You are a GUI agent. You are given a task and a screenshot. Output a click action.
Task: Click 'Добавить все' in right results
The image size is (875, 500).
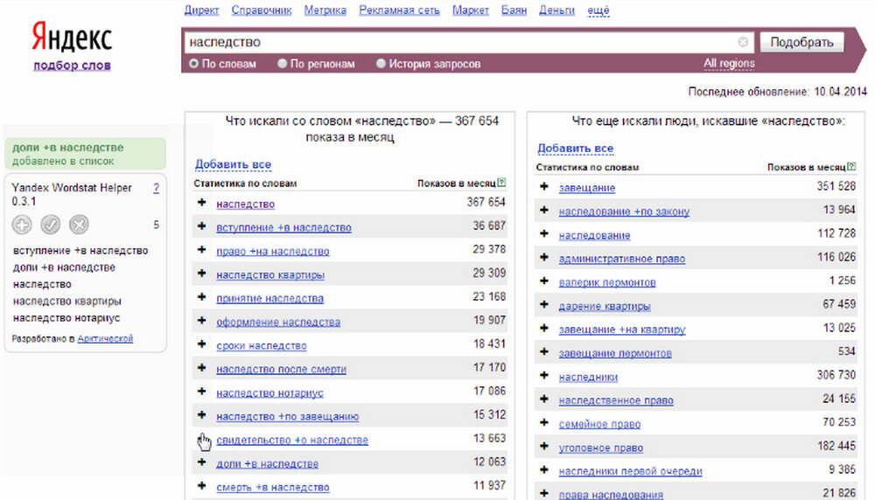pyautogui.click(x=576, y=149)
